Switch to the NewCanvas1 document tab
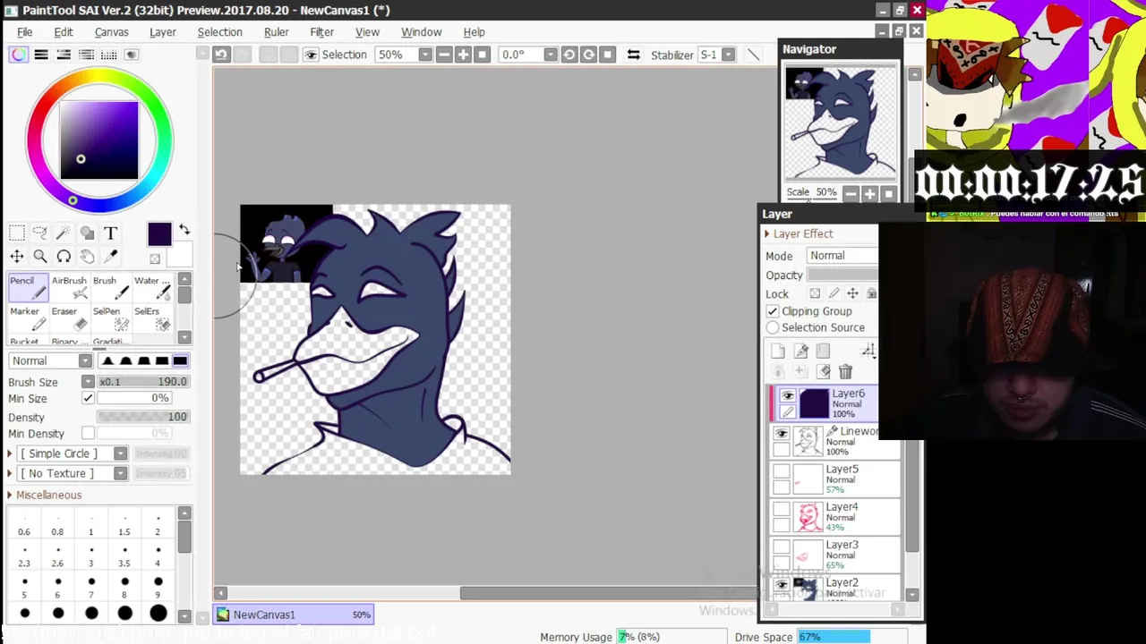 (294, 614)
